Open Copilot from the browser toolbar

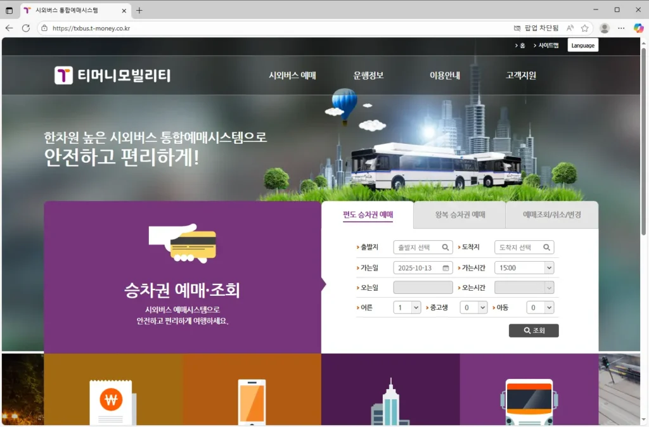click(638, 28)
